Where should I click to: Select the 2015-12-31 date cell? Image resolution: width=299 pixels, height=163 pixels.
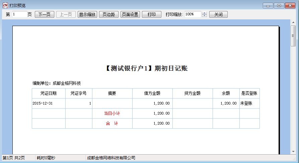point(49,104)
